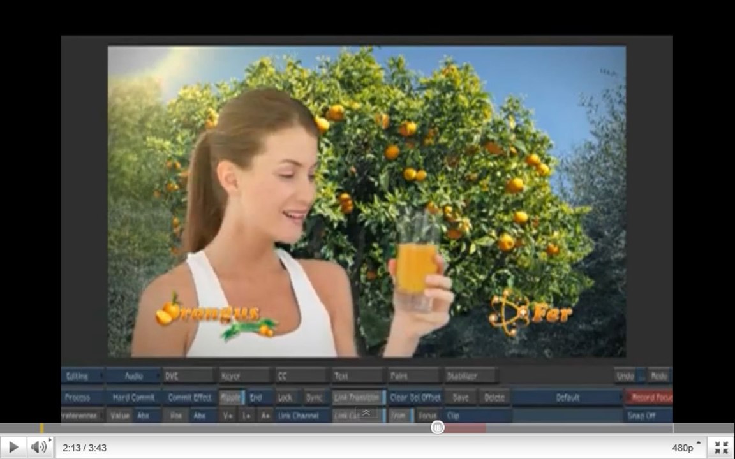735x459 pixels.
Task: Click the Focus button
Action: click(x=428, y=416)
